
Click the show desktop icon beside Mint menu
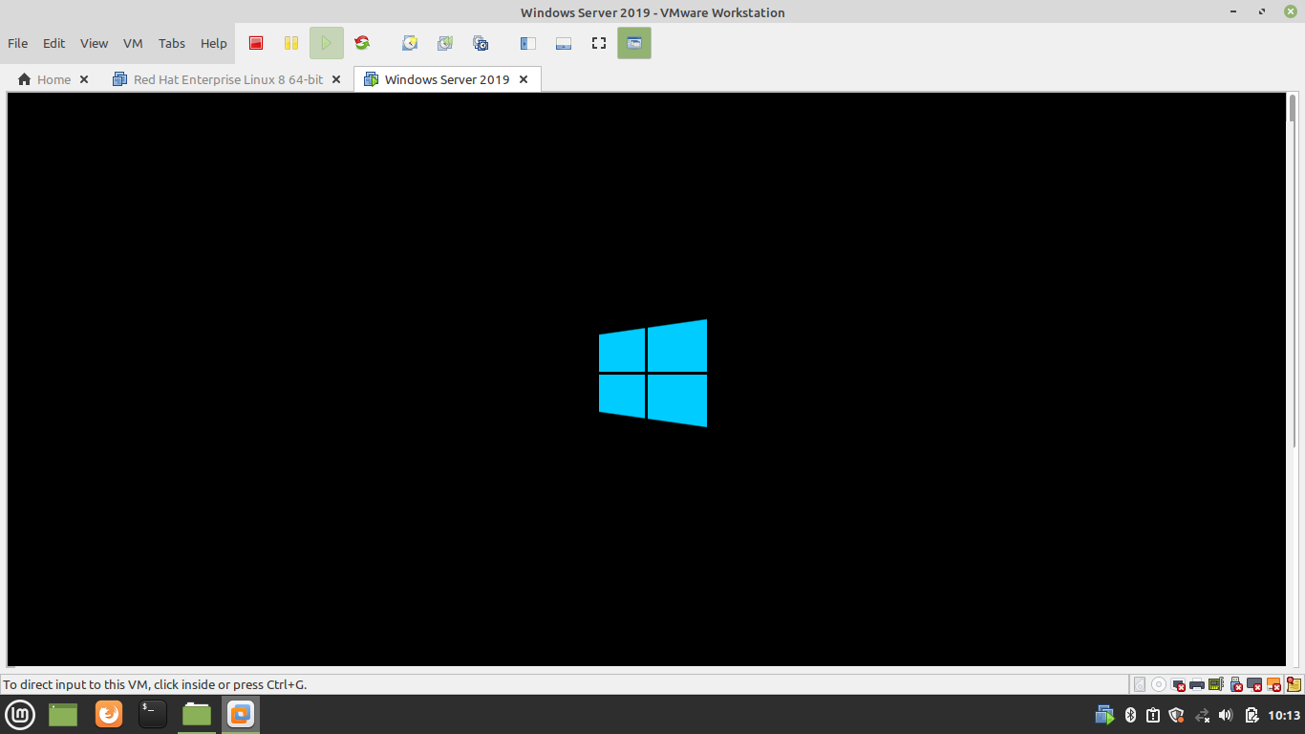63,714
